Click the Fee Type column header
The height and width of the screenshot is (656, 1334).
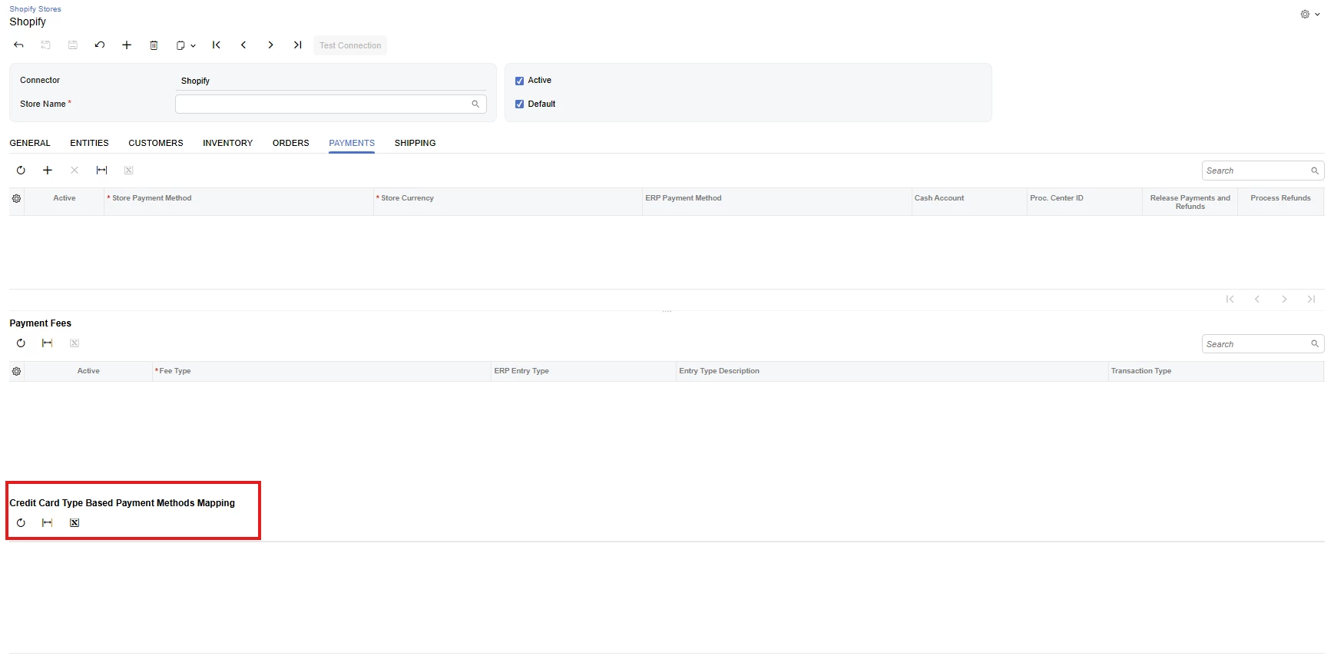[322, 371]
